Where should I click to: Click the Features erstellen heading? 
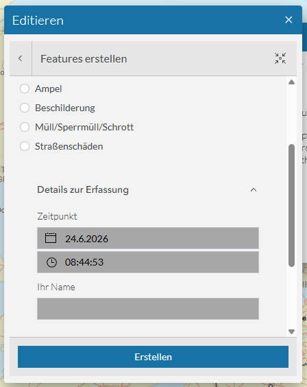84,59
